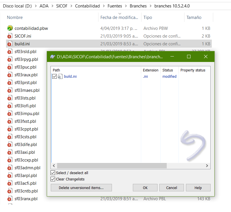Image resolution: width=231 pixels, height=212 pixels.
Task: Click the scroll right arrow in revert list
Action: click(207, 166)
